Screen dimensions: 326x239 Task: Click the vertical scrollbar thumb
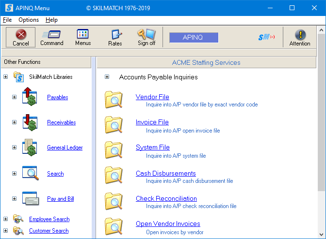[x=321, y=113]
